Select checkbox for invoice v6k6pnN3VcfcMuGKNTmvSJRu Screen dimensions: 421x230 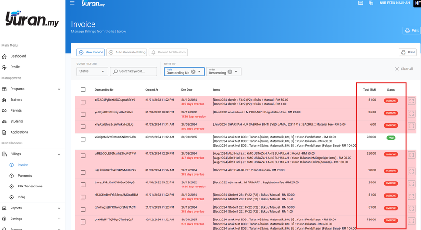(x=83, y=139)
